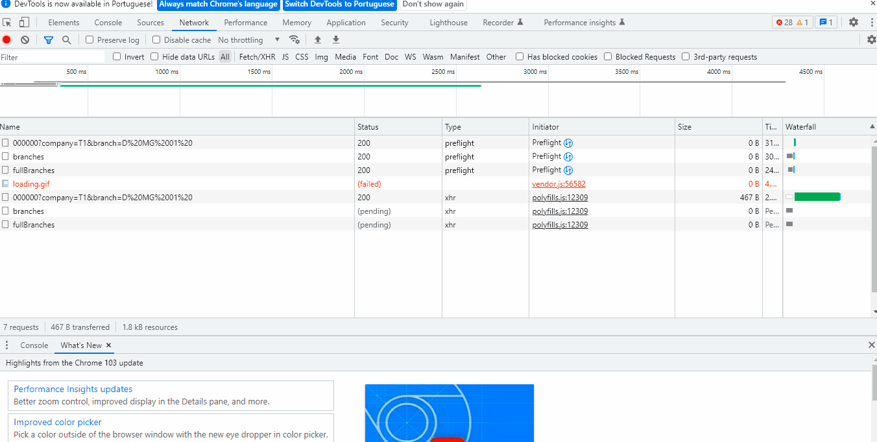The width and height of the screenshot is (877, 442).
Task: Filter requests by JS type
Action: (x=285, y=56)
